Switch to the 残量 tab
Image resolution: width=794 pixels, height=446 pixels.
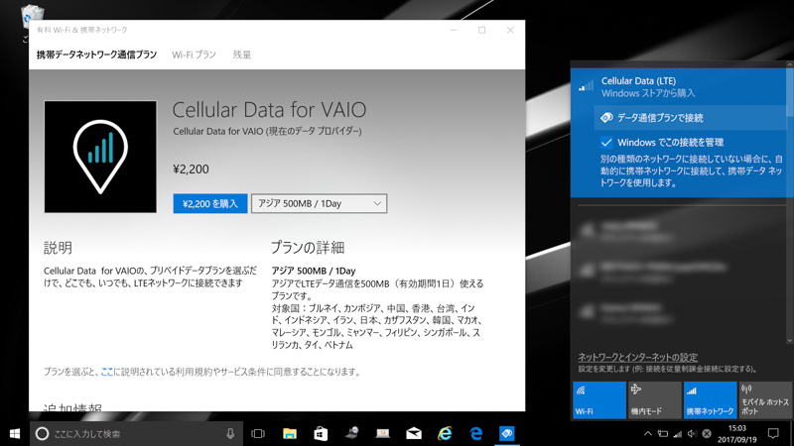coord(241,55)
